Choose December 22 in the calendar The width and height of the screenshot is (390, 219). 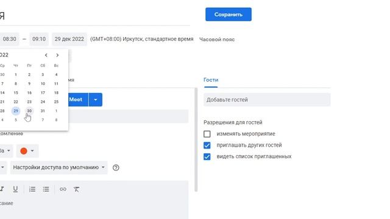pyautogui.click(x=16, y=102)
